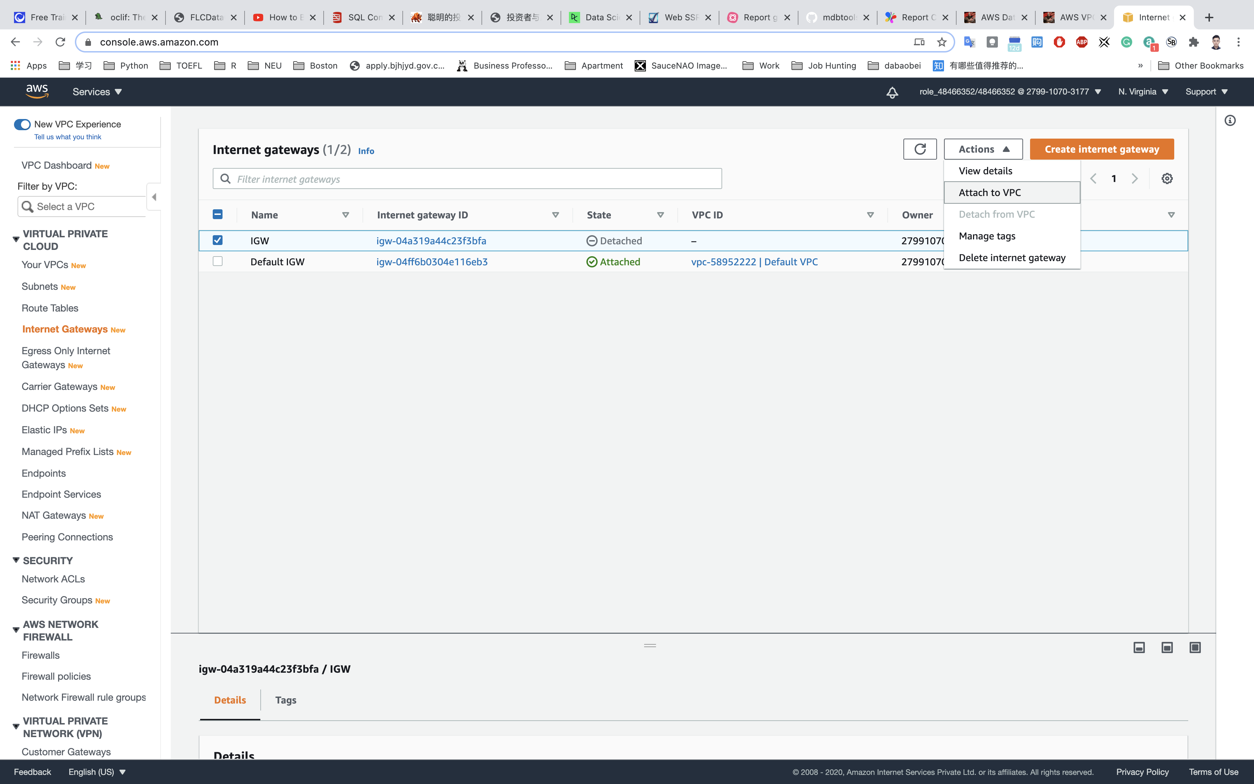1254x784 pixels.
Task: Check the Default IGW row checkbox
Action: click(x=218, y=261)
